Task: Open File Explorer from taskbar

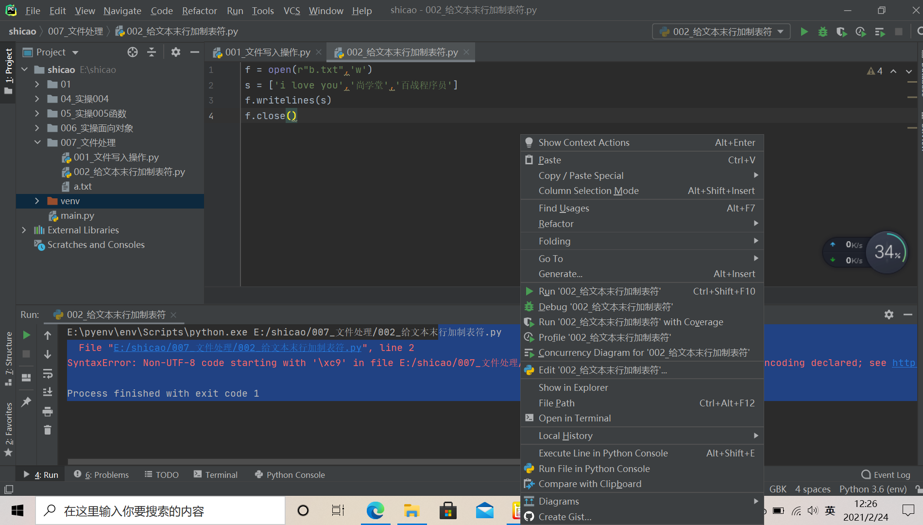Action: click(x=412, y=510)
